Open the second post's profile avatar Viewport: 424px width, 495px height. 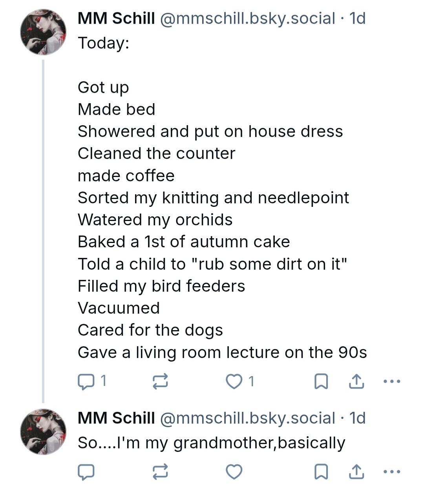pyautogui.click(x=43, y=431)
